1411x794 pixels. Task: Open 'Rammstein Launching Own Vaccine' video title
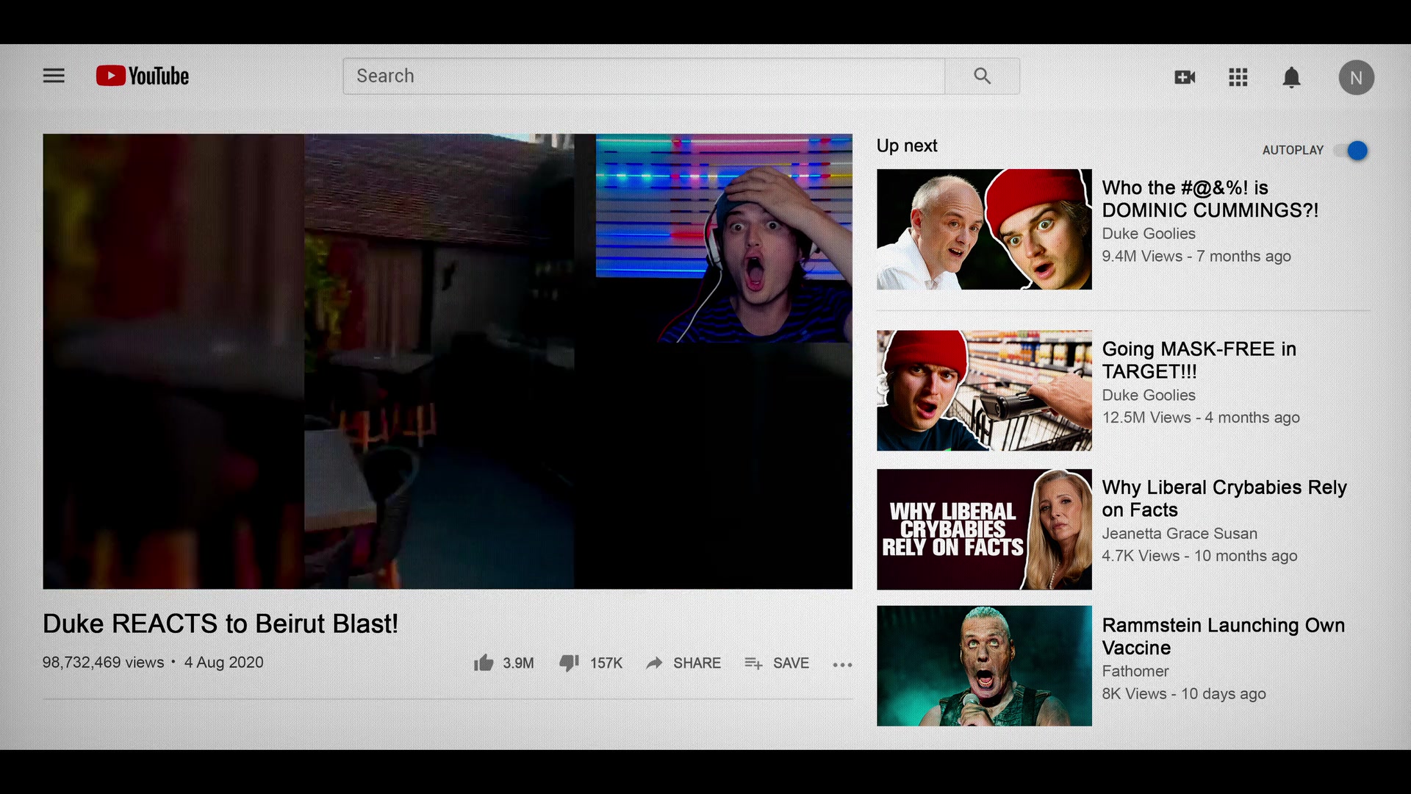pos(1224,637)
